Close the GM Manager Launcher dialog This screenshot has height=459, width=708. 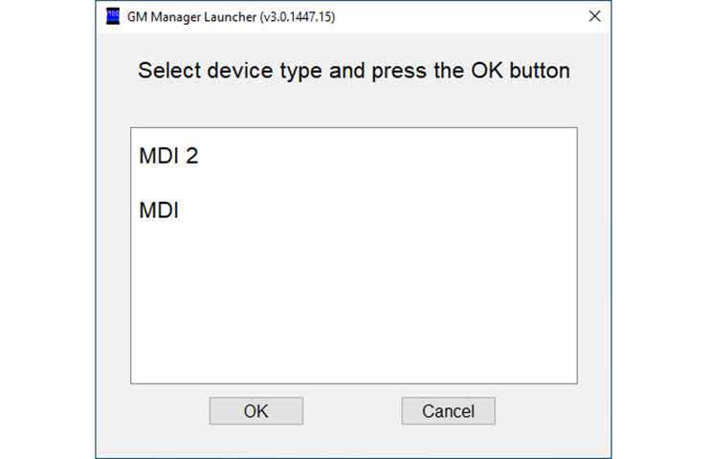tap(595, 16)
